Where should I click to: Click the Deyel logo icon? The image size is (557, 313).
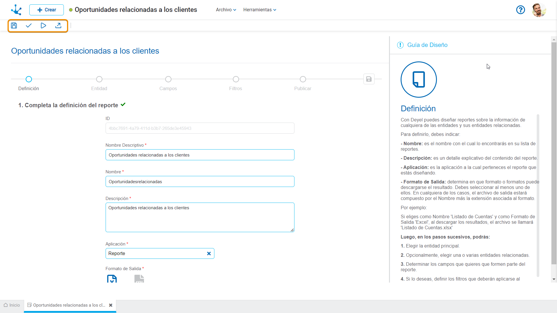tap(16, 10)
